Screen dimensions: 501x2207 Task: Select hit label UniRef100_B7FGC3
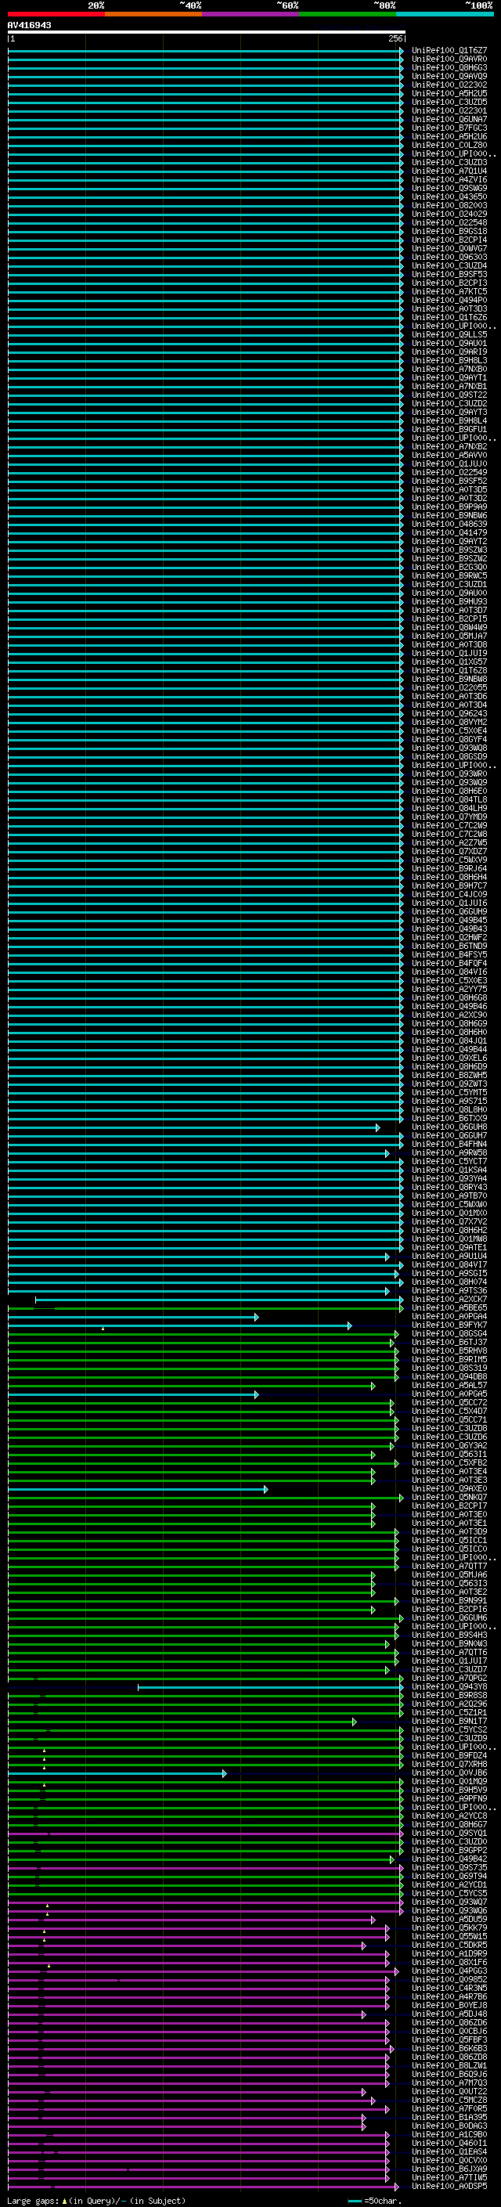[x=449, y=128]
